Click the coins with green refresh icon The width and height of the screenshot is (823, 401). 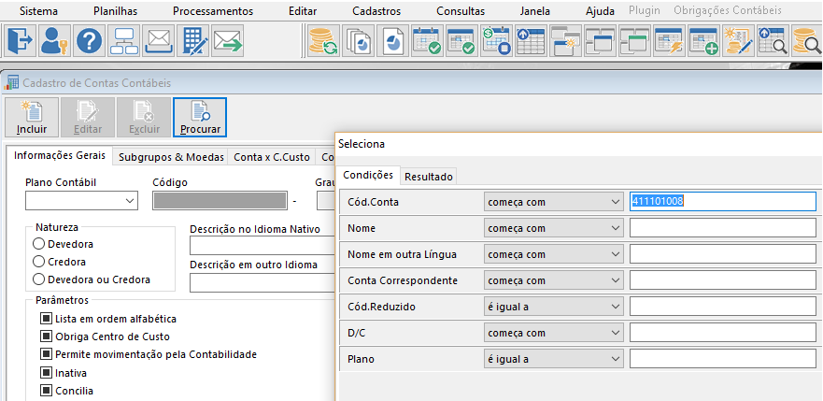(323, 41)
